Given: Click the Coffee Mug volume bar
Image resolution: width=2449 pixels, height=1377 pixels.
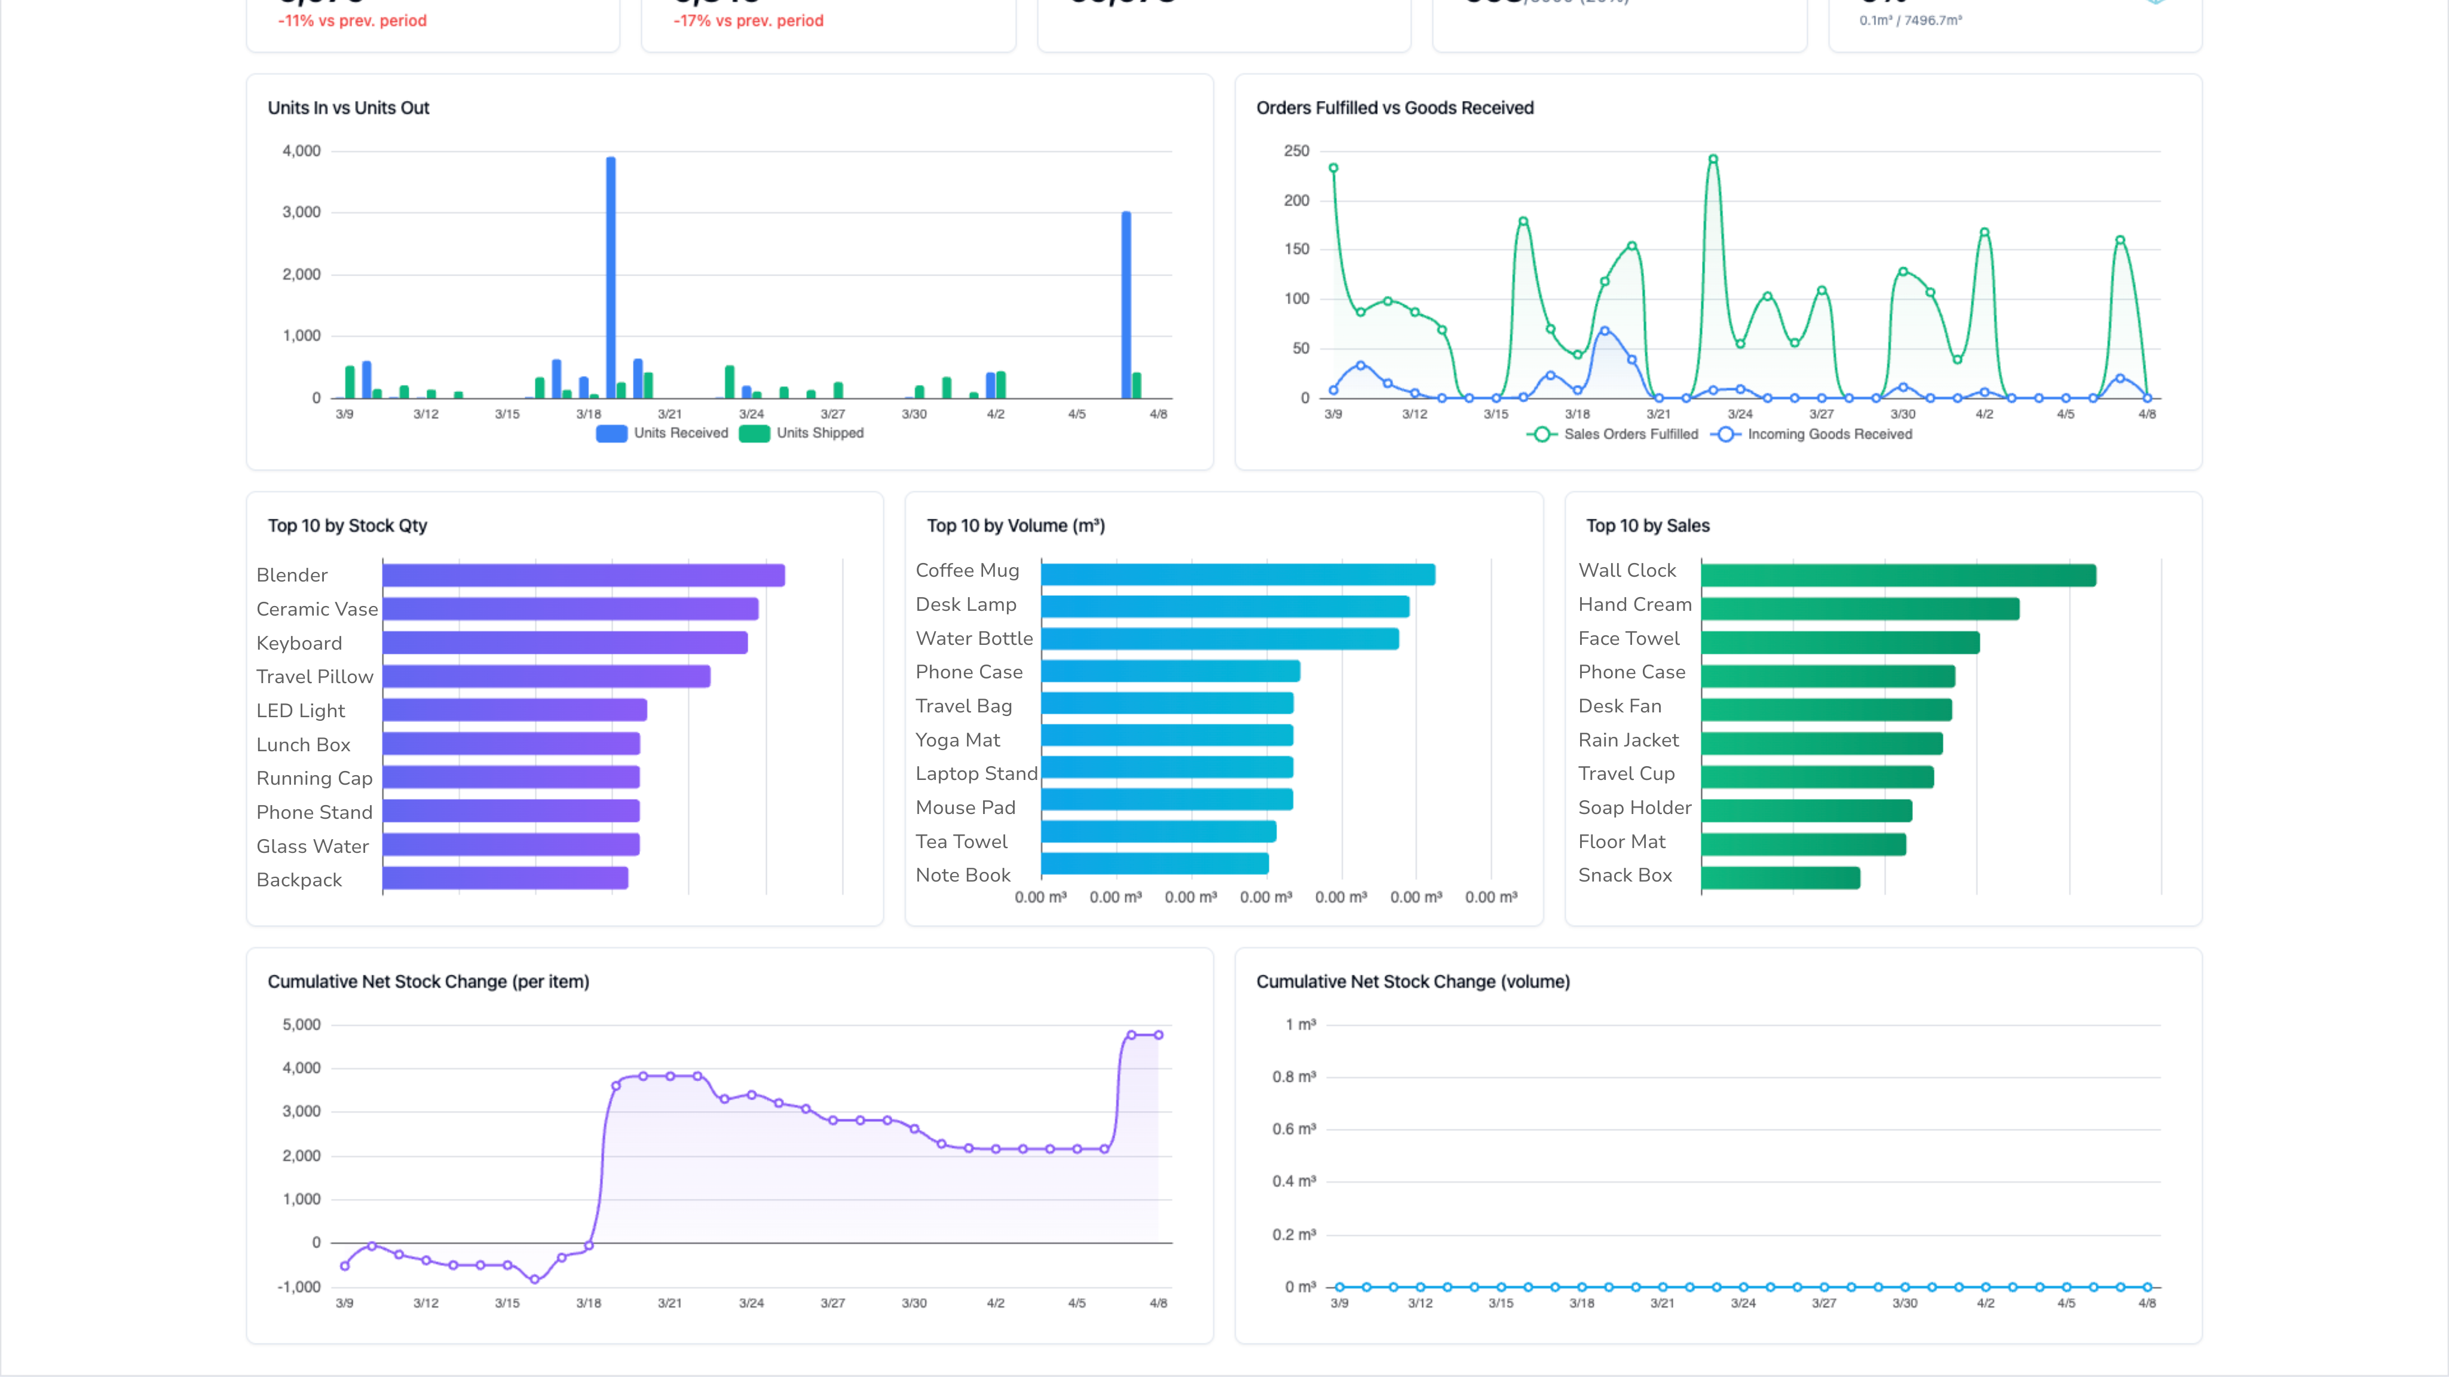Looking at the screenshot, I should [x=1239, y=574].
